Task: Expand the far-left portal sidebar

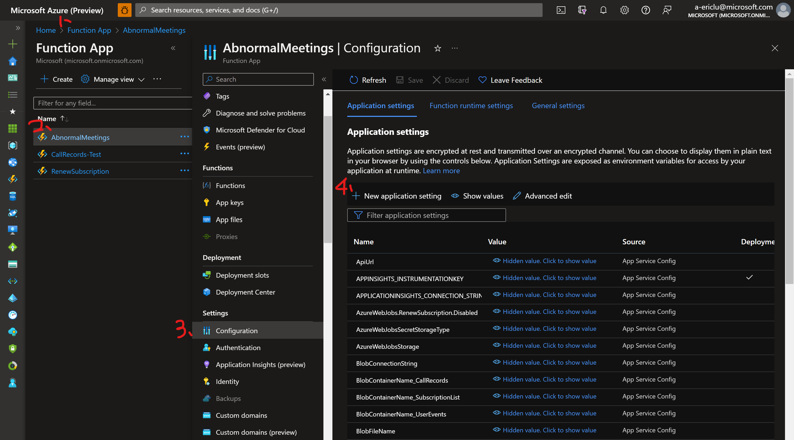Action: pos(18,28)
